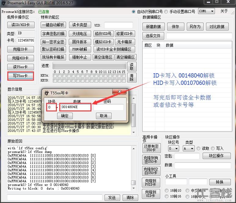Viewport: 236px width, 203px height.
Task: Check KEYA checkbox for sector 0
Action: point(55,76)
